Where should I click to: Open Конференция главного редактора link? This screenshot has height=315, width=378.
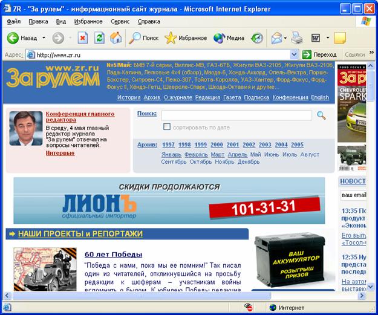80,117
